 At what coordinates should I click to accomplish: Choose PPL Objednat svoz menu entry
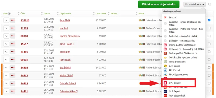point(178,74)
